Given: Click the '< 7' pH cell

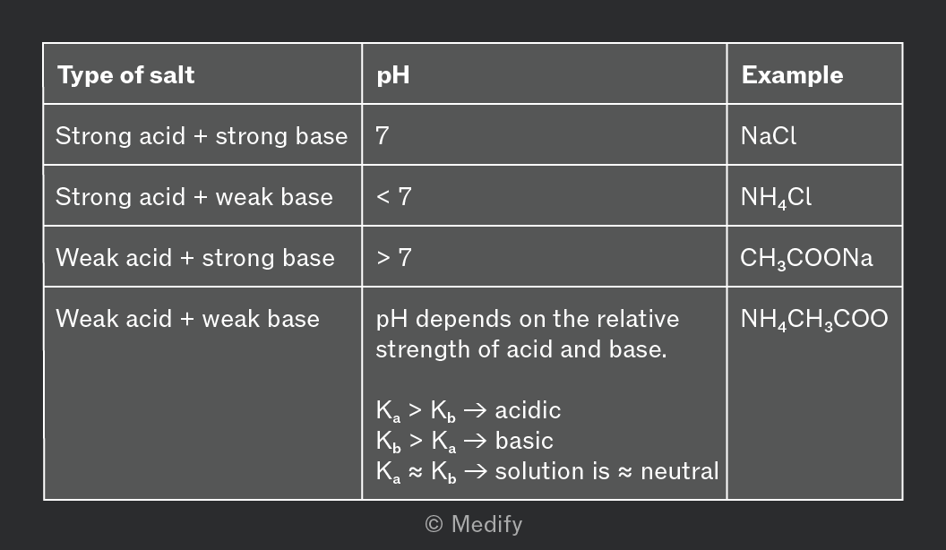Looking at the screenshot, I should click(544, 195).
